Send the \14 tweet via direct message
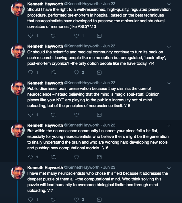Screen dimensions: 182x203 pos(99,73)
